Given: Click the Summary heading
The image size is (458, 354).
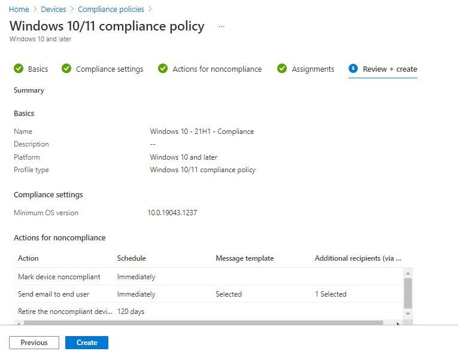Looking at the screenshot, I should [x=29, y=90].
